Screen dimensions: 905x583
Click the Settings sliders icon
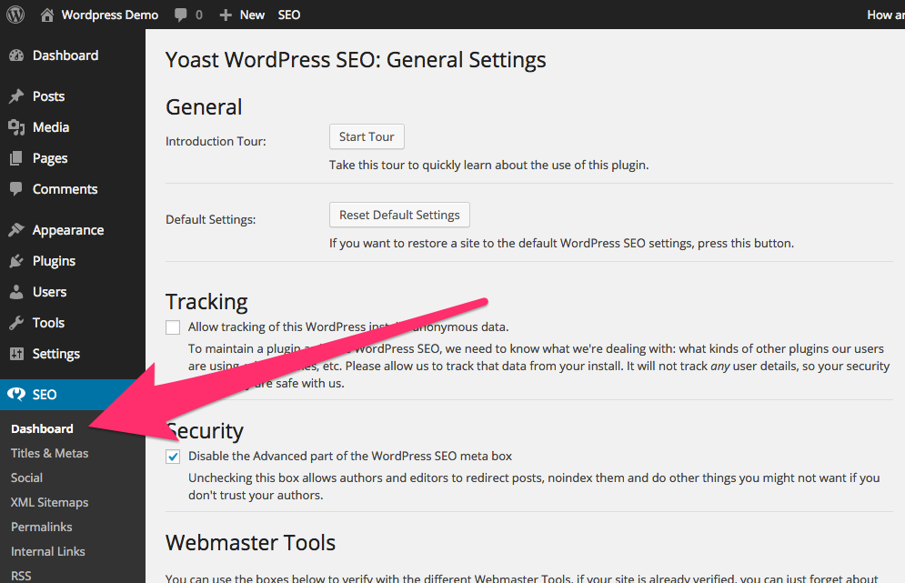coord(16,354)
